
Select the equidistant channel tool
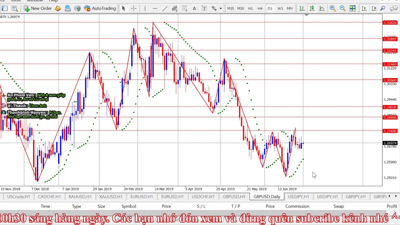(175, 8)
